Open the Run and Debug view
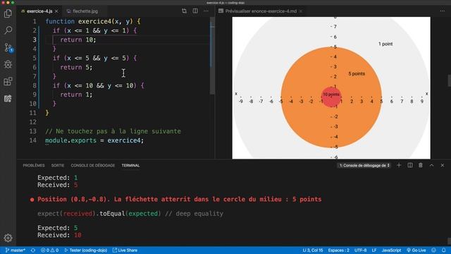The height and width of the screenshot is (254, 451). (8, 64)
